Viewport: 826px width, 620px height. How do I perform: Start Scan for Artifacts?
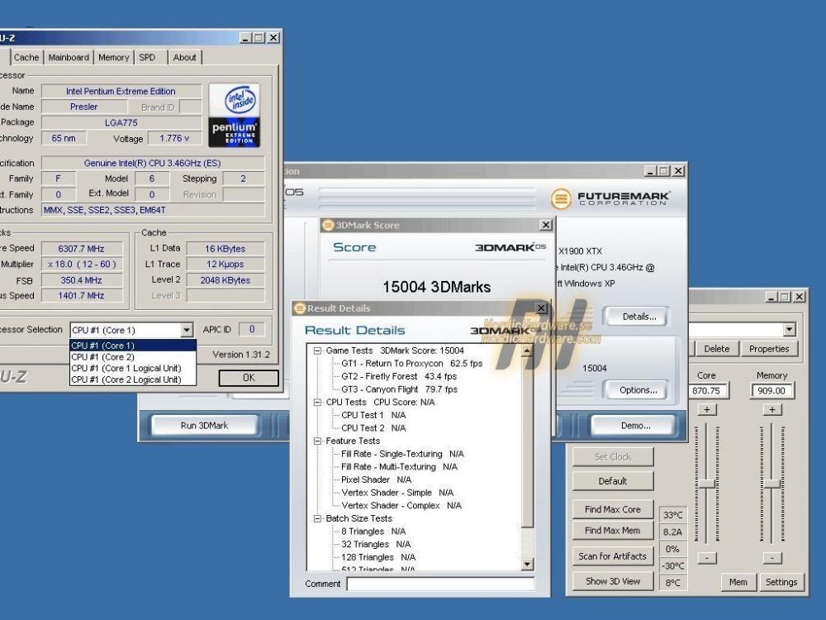612,556
